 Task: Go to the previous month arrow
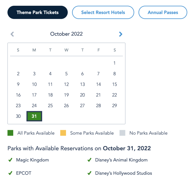click(12, 34)
